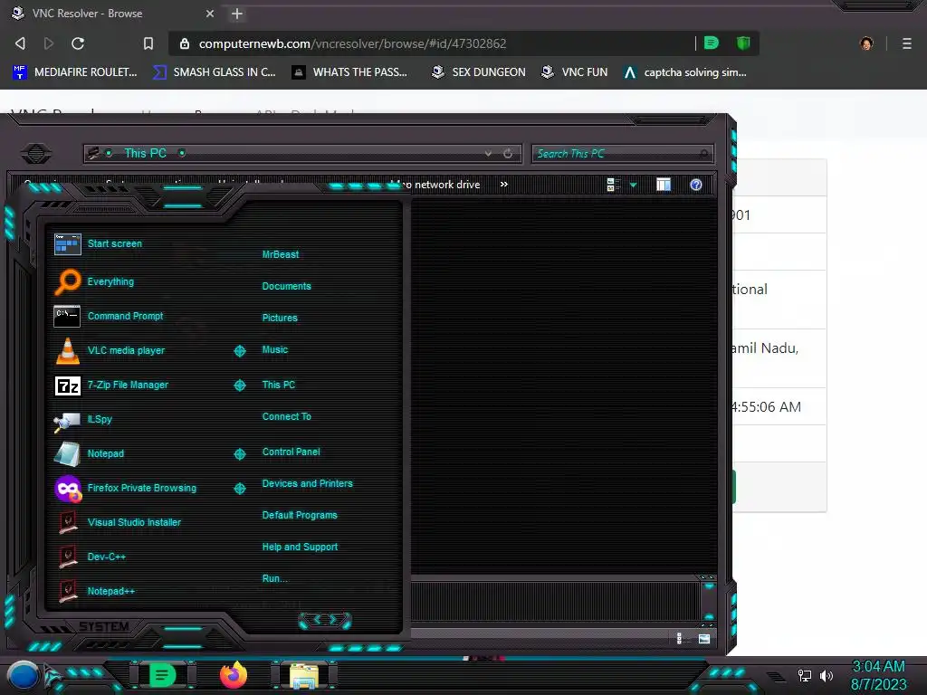The width and height of the screenshot is (927, 695).
Task: Open Start screen from start menu
Action: pos(98,243)
